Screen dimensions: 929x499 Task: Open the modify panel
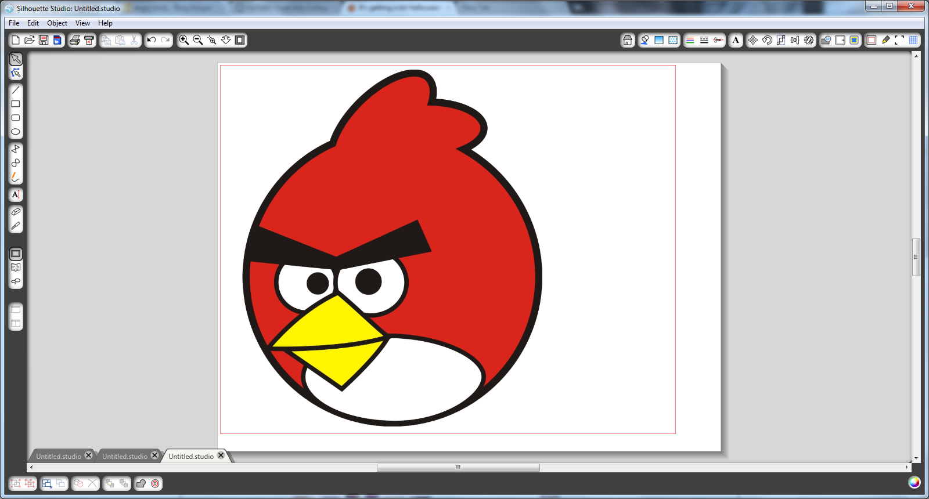826,40
